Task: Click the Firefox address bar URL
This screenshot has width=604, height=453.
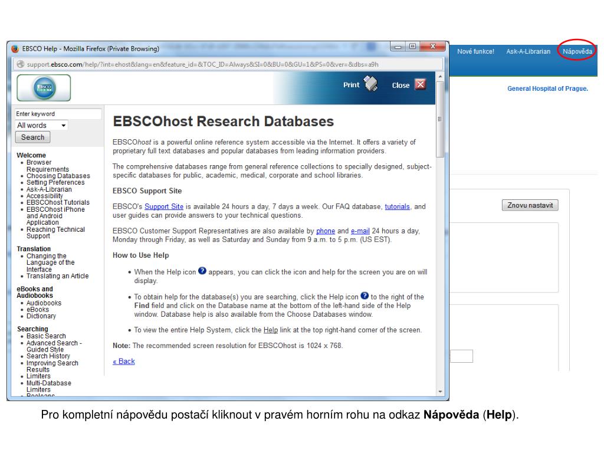Action: click(x=203, y=65)
